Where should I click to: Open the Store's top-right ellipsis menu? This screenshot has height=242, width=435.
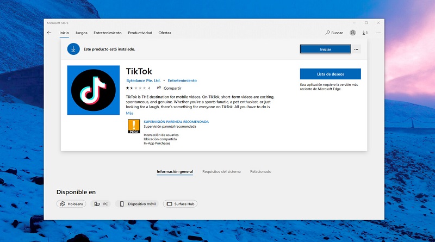pos(378,33)
